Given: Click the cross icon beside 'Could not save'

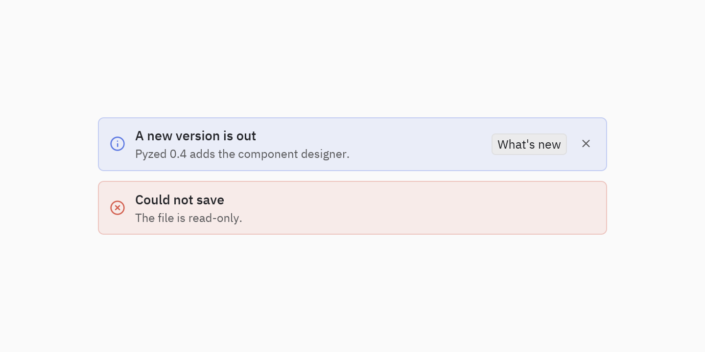Looking at the screenshot, I should pyautogui.click(x=117, y=208).
